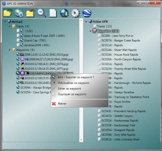162x151 pixels.
Task: Select GC055A - Kwagunt Rapids
Action: tap(118, 130)
